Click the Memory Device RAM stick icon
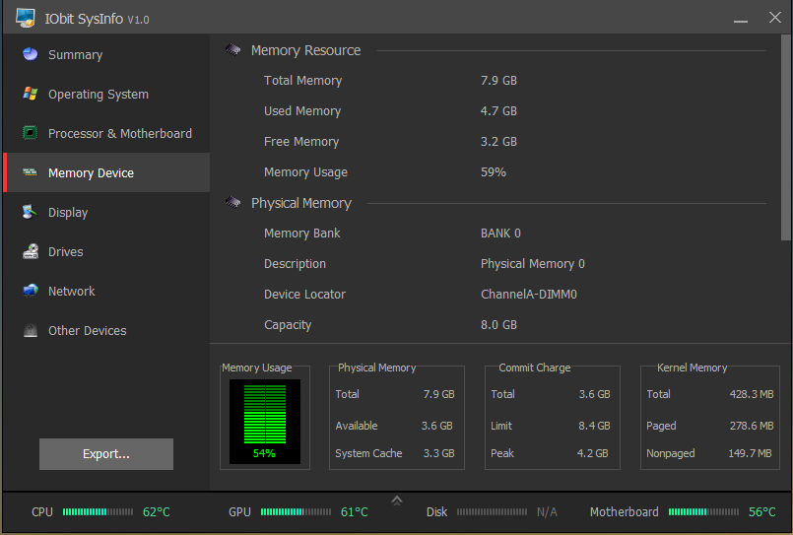This screenshot has width=793, height=535. point(31,172)
